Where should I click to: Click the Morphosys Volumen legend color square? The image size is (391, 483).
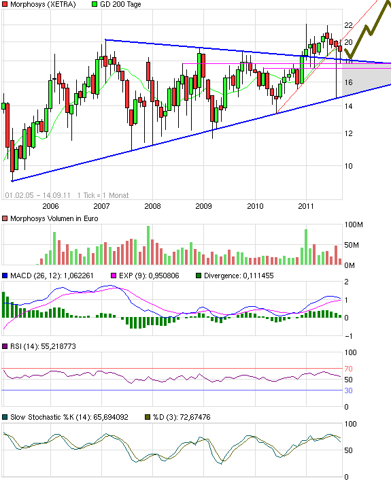click(5, 218)
